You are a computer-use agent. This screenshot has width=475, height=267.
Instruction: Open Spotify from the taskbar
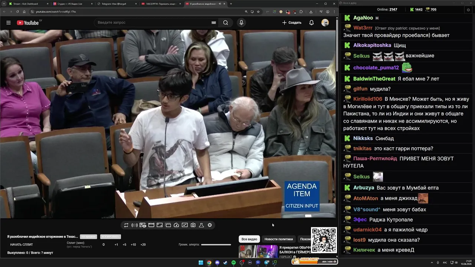coord(233,263)
